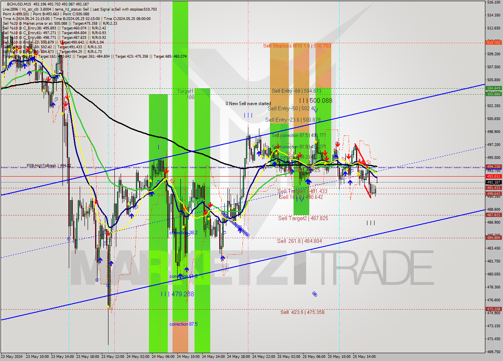Click the 'correction 87.5' blue label

click(x=184, y=324)
